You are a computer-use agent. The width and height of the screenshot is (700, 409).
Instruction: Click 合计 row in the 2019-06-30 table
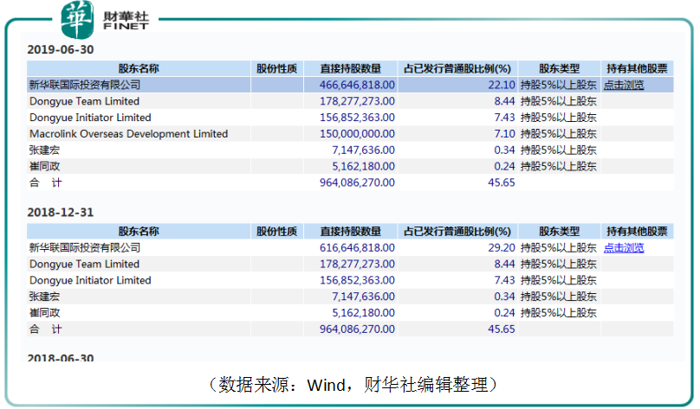tap(350, 182)
